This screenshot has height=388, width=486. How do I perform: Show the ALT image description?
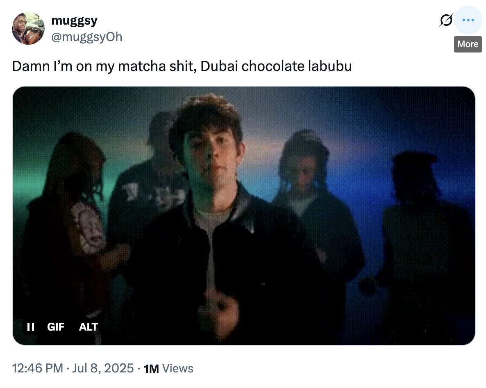pyautogui.click(x=89, y=327)
